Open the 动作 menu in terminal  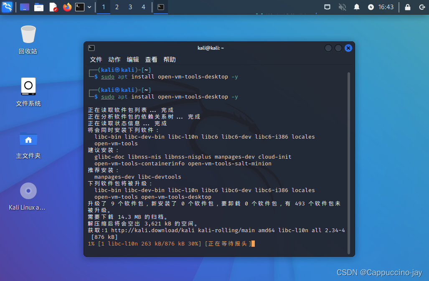pyautogui.click(x=114, y=60)
